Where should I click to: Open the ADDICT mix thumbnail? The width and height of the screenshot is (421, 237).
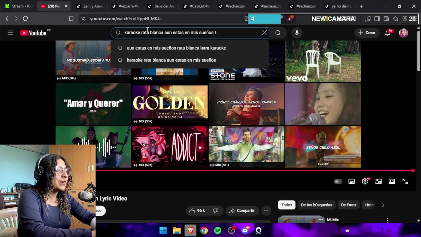pyautogui.click(x=170, y=147)
